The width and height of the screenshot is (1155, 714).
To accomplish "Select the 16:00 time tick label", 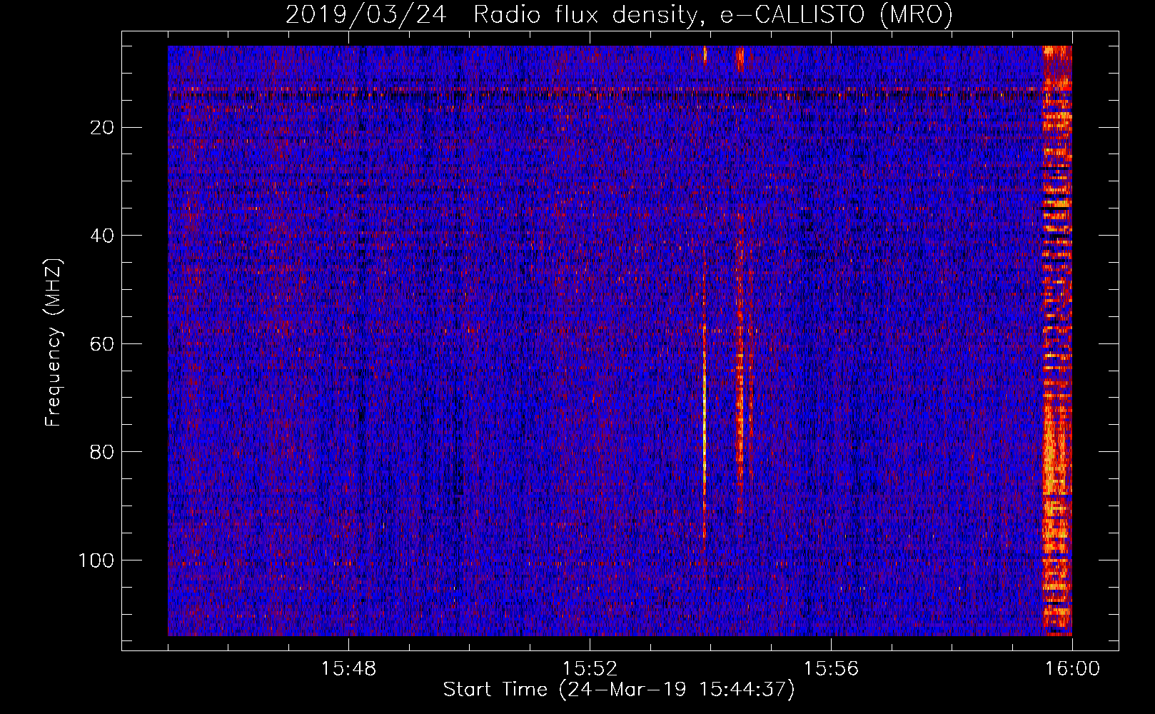I will pos(1072,669).
